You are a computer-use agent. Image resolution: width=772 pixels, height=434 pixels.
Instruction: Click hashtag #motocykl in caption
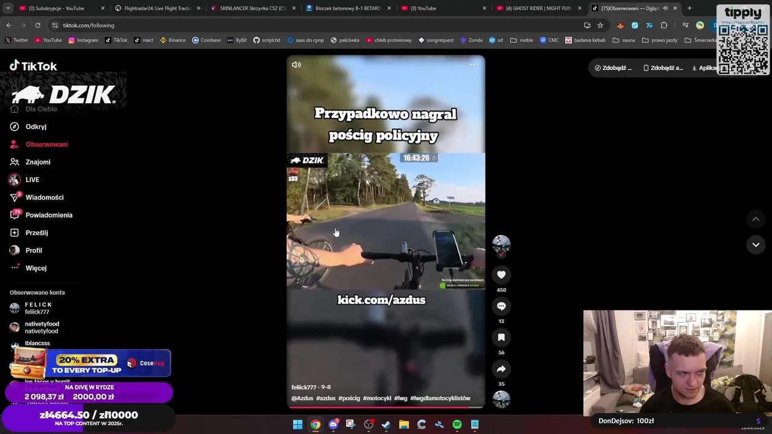377,398
